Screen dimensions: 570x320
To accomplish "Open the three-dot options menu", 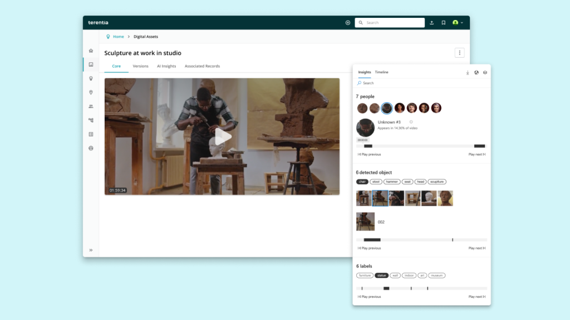I will point(460,53).
